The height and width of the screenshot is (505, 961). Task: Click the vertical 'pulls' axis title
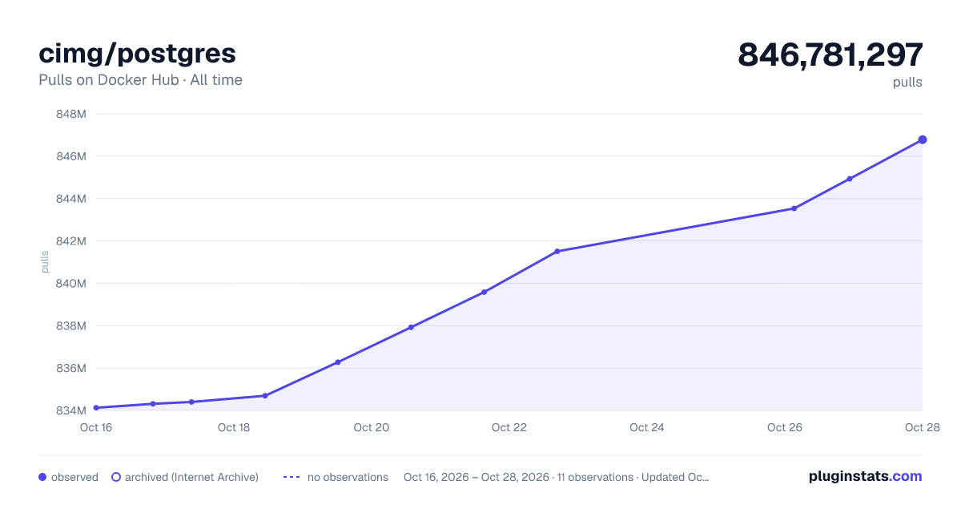45,262
